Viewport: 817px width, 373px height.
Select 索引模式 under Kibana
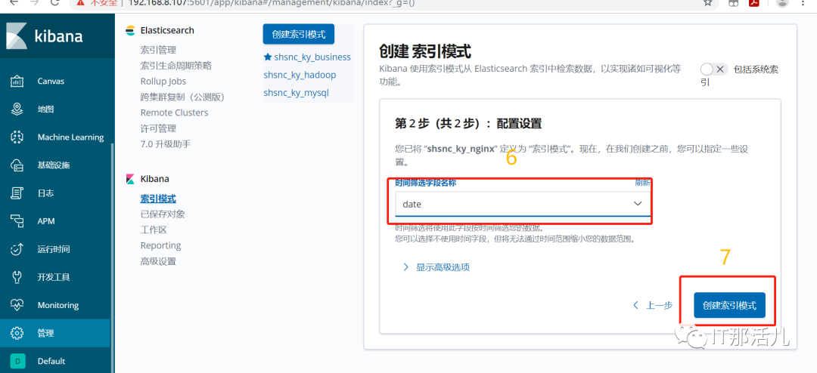[x=158, y=199]
